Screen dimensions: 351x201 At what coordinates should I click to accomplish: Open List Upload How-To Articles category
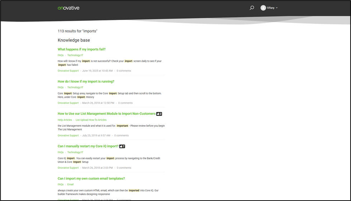91,120
